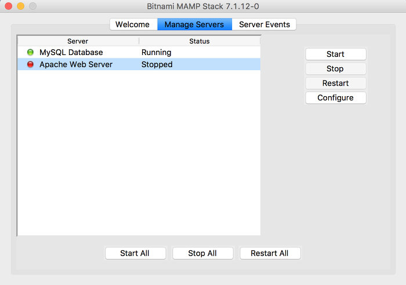Click the Stop All button
The image size is (406, 285).
click(203, 253)
